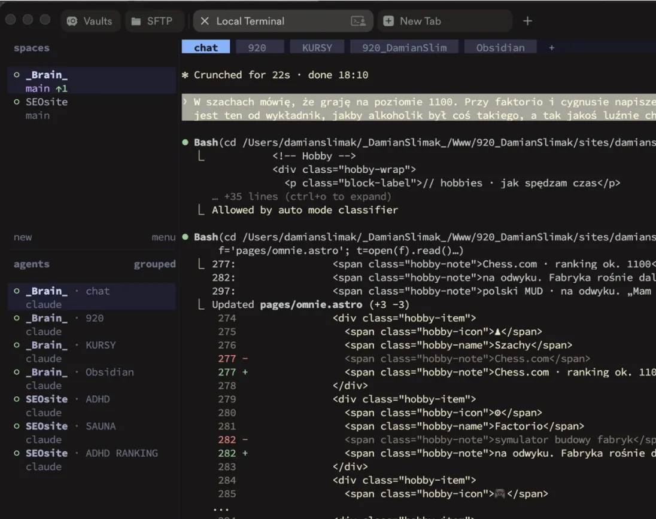Select the SEOsite space
This screenshot has height=519, width=656.
click(92, 108)
